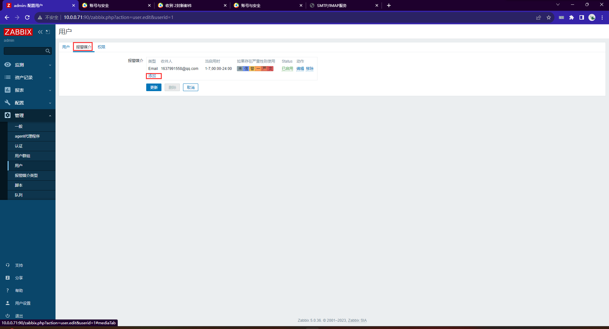The image size is (609, 329).
Task: Switch to the 权限 tab
Action: (101, 47)
